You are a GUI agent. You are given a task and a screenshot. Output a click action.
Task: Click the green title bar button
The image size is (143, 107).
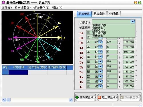(x=140, y=3)
